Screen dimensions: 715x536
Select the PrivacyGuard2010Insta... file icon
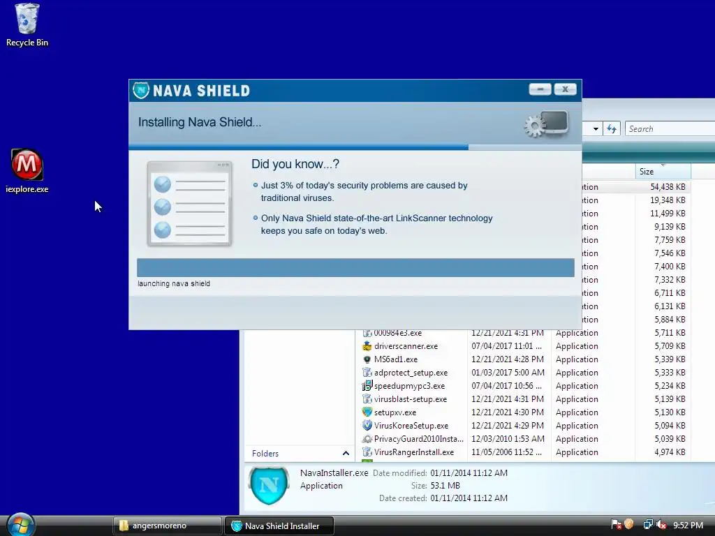click(367, 439)
